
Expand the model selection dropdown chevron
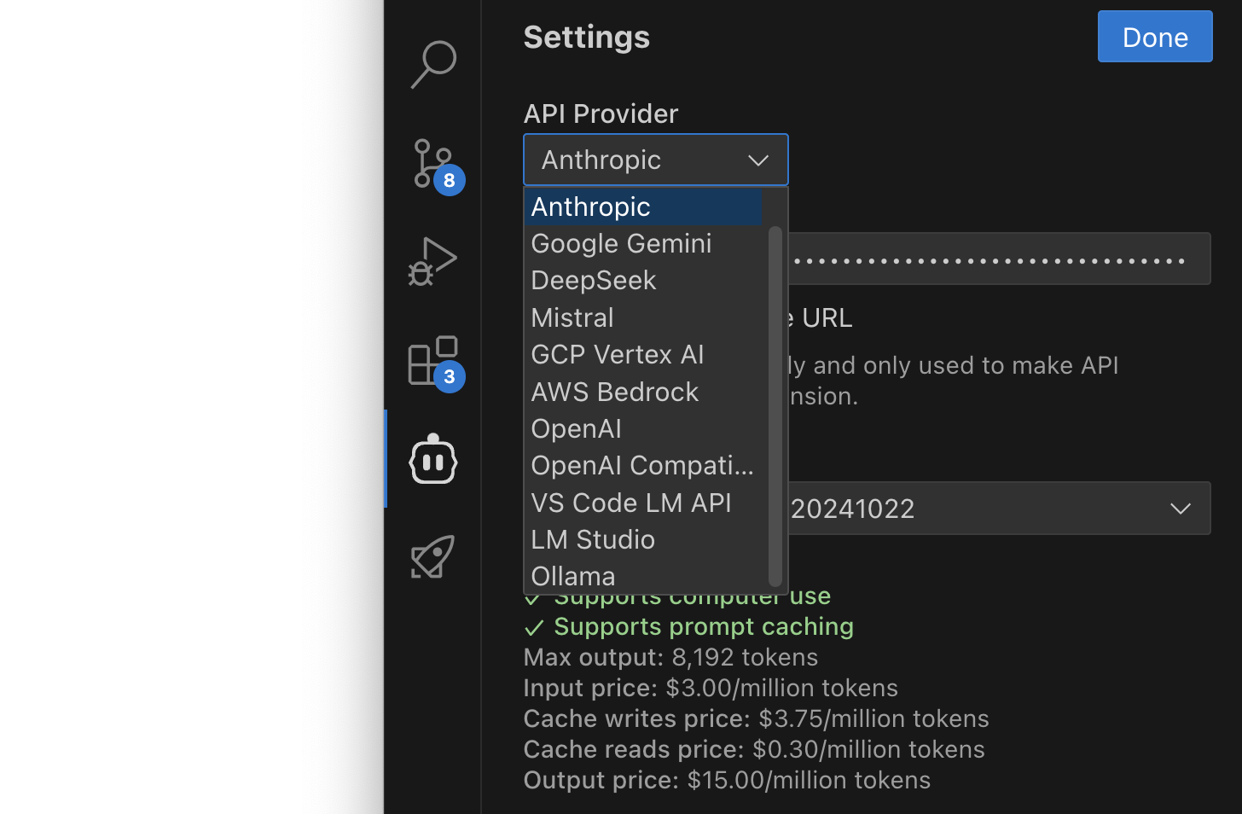click(1180, 509)
